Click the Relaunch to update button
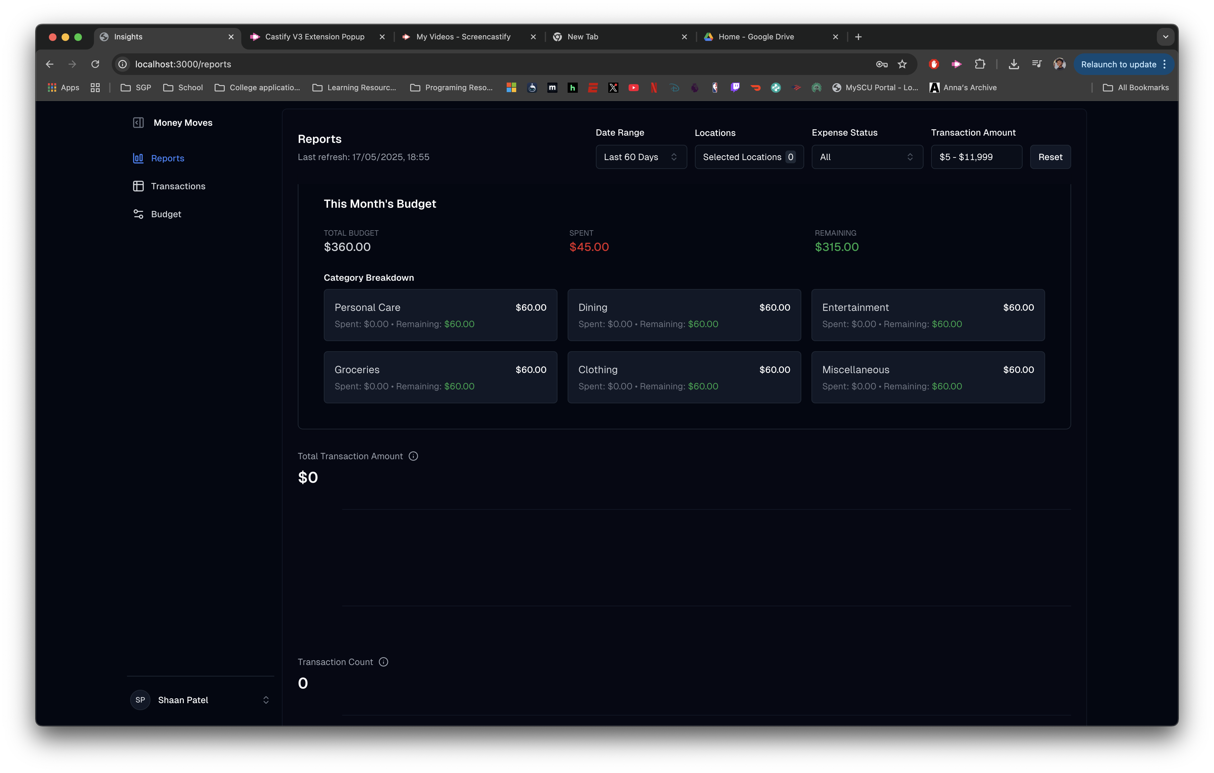Image resolution: width=1214 pixels, height=773 pixels. coord(1118,64)
